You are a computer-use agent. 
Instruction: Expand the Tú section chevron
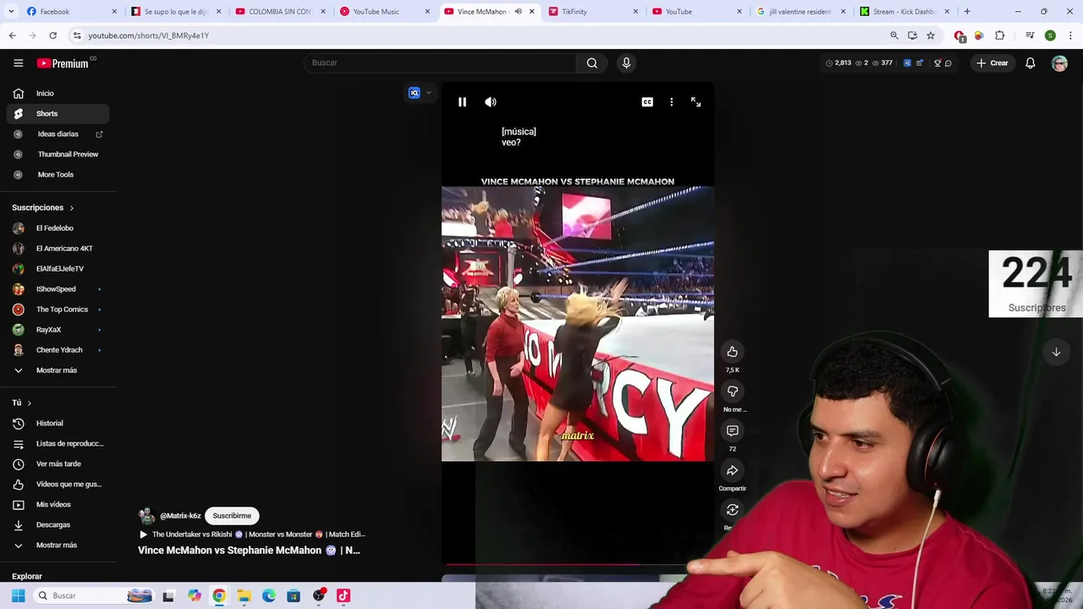pos(29,403)
